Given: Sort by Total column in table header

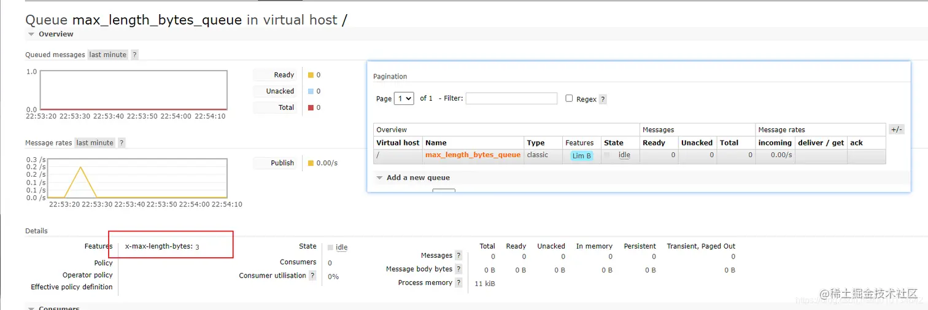Looking at the screenshot, I should click(x=729, y=142).
